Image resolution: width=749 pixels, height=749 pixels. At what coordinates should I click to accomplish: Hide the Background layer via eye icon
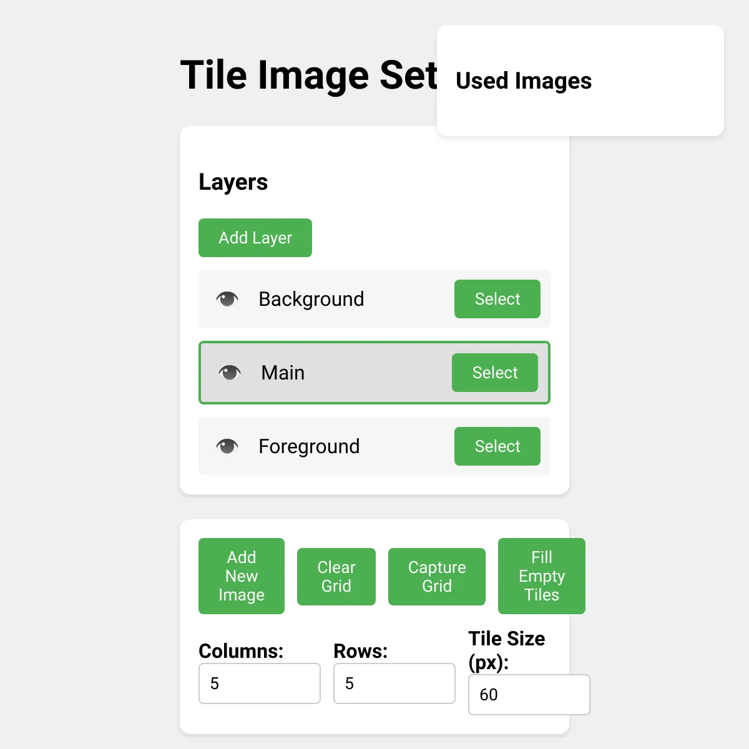[x=227, y=299]
